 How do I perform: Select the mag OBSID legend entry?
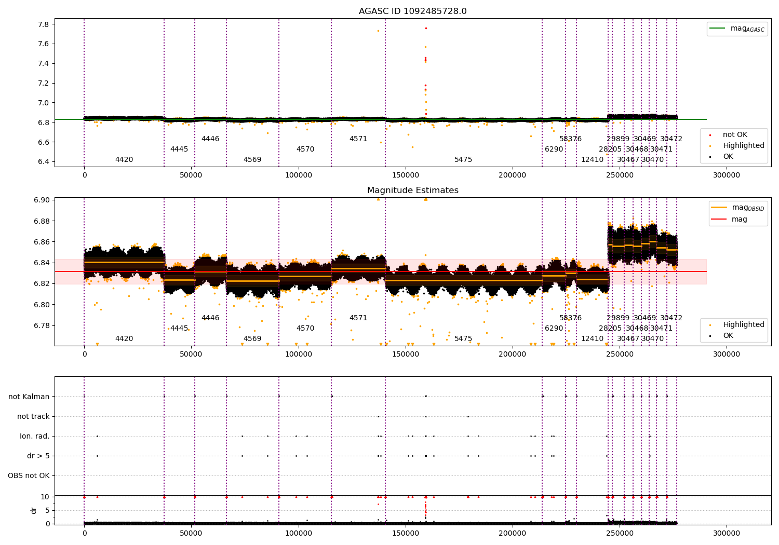click(738, 208)
